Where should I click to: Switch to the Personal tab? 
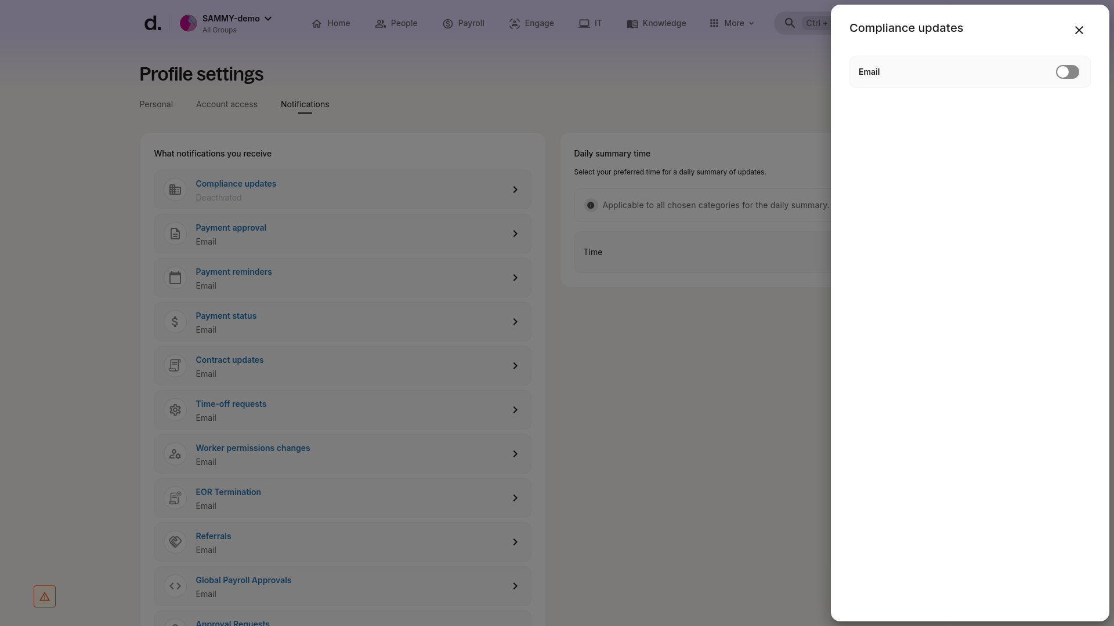point(156,104)
